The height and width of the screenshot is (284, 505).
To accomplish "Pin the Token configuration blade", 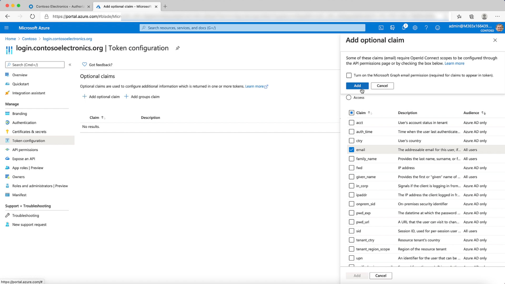I will click(178, 48).
